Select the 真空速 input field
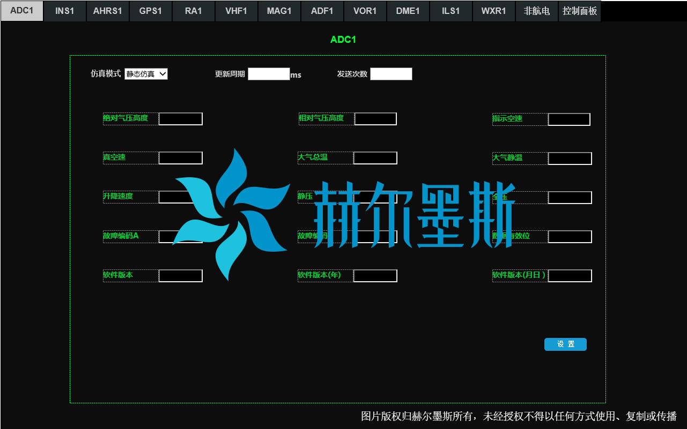 tap(181, 158)
